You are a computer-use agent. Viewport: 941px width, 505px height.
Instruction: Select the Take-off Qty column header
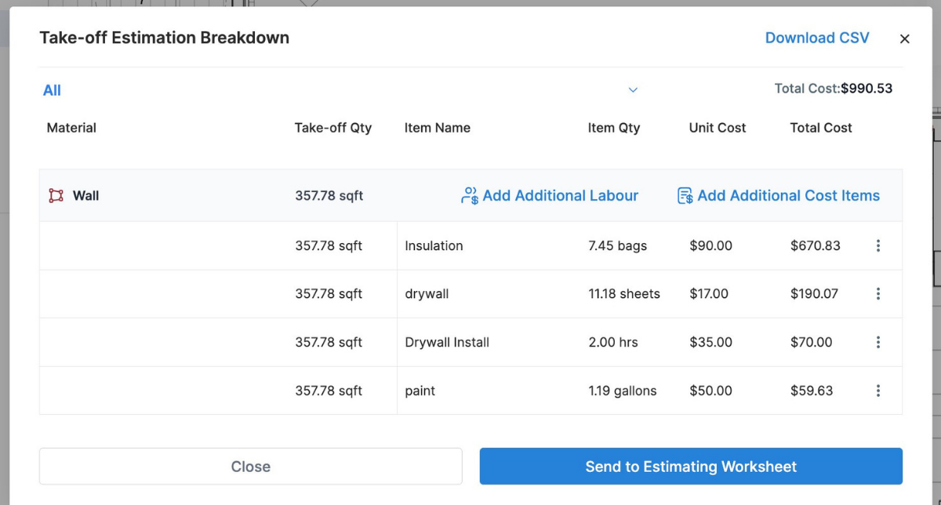pyautogui.click(x=333, y=128)
